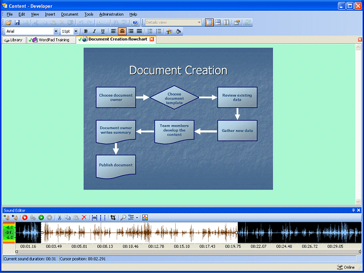Set text alignment to justify
364x273 pixels.
click(x=139, y=31)
